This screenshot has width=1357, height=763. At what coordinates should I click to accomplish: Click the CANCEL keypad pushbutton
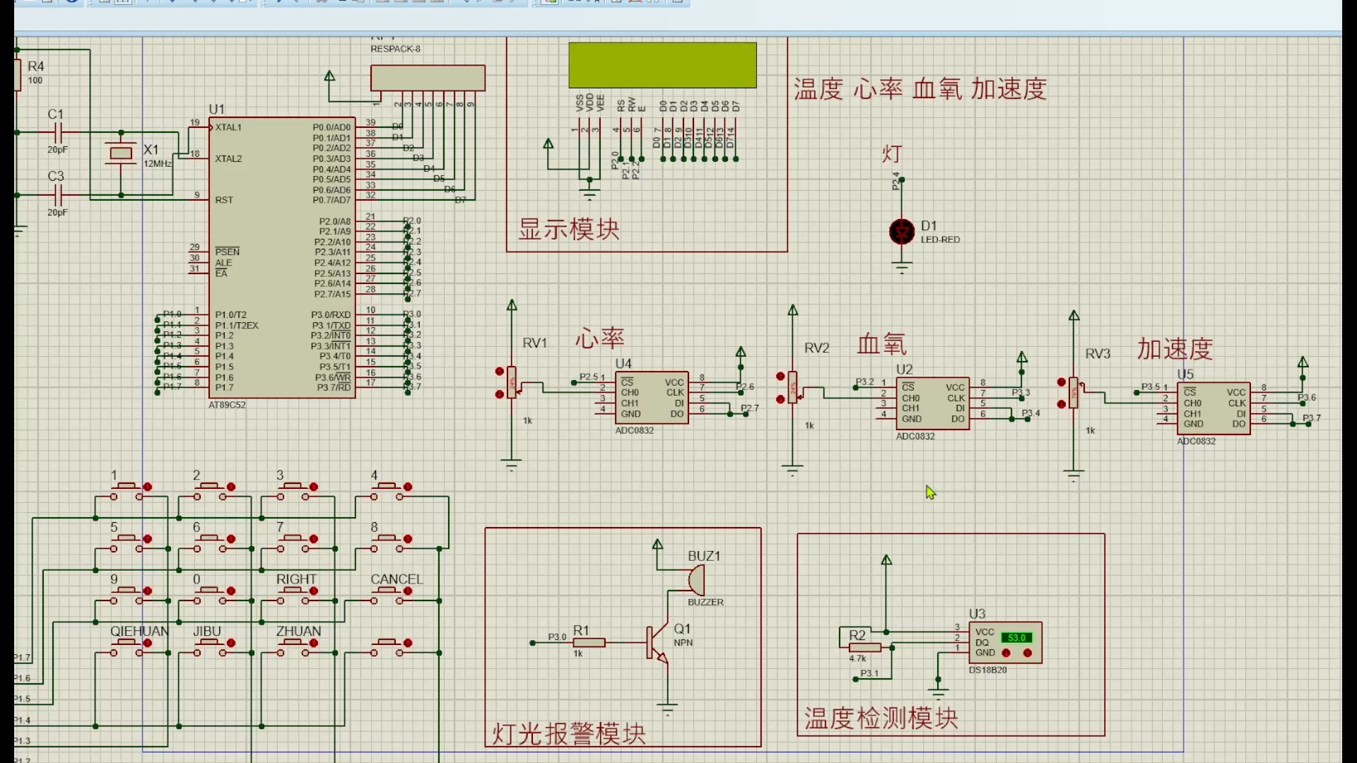[387, 595]
